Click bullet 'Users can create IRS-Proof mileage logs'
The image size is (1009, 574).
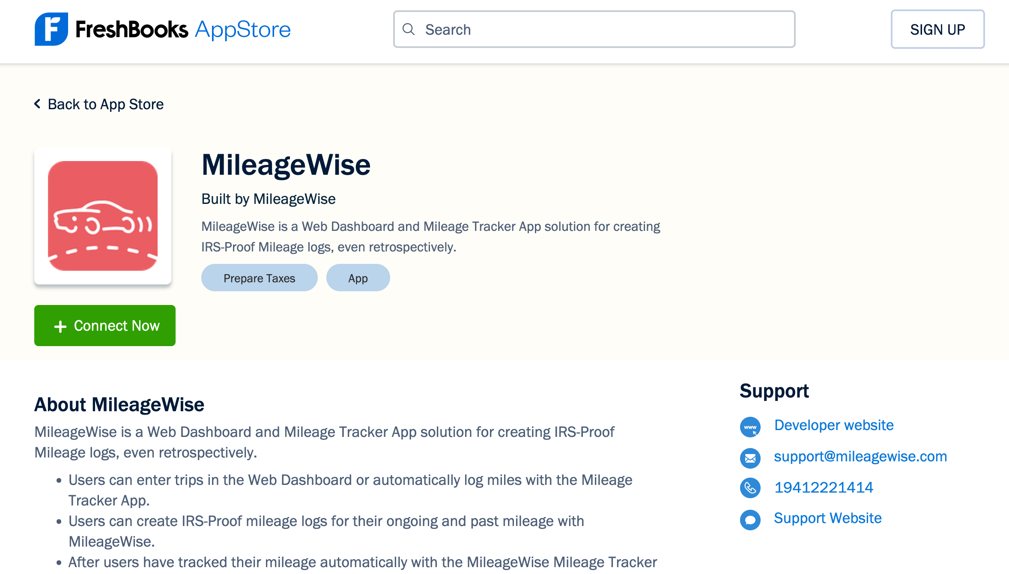tap(326, 531)
